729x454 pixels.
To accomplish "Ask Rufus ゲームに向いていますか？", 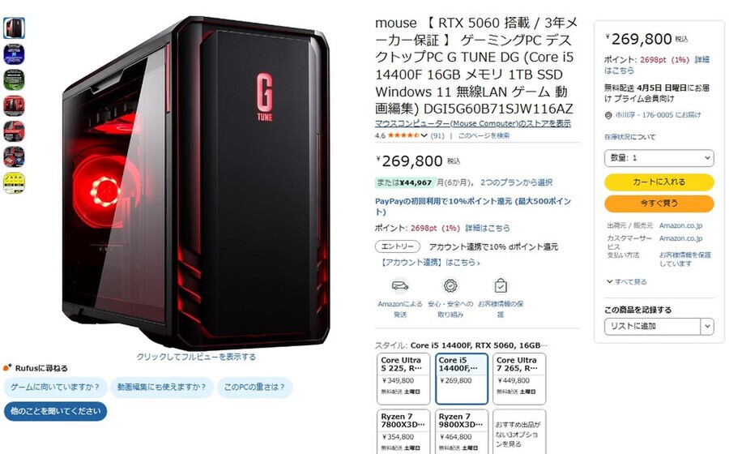I will coord(55,387).
